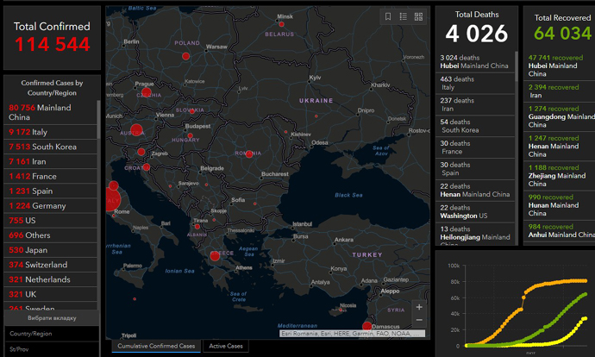Click the large red marker over Austria
The image size is (595, 357).
(x=136, y=130)
